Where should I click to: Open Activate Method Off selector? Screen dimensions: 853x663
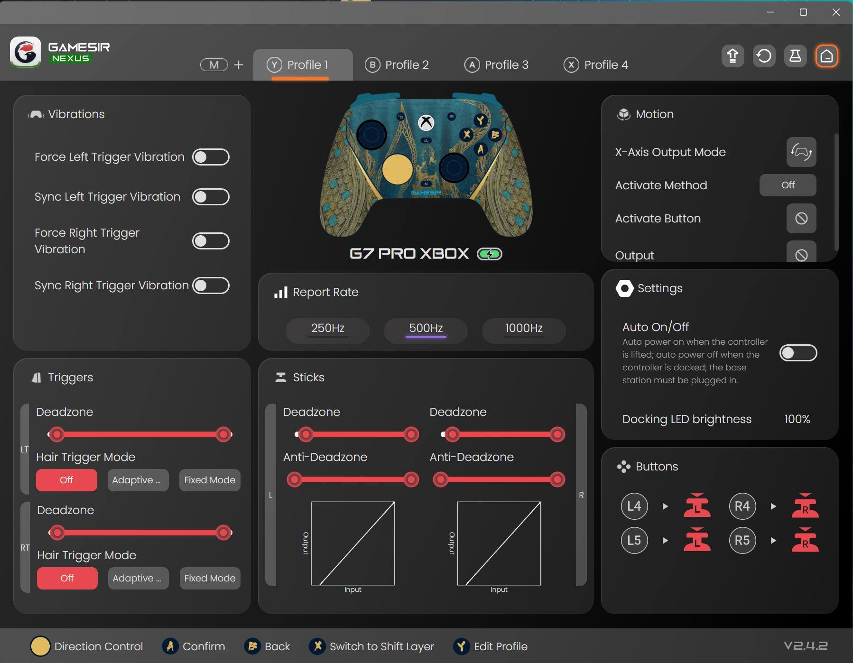click(x=788, y=185)
